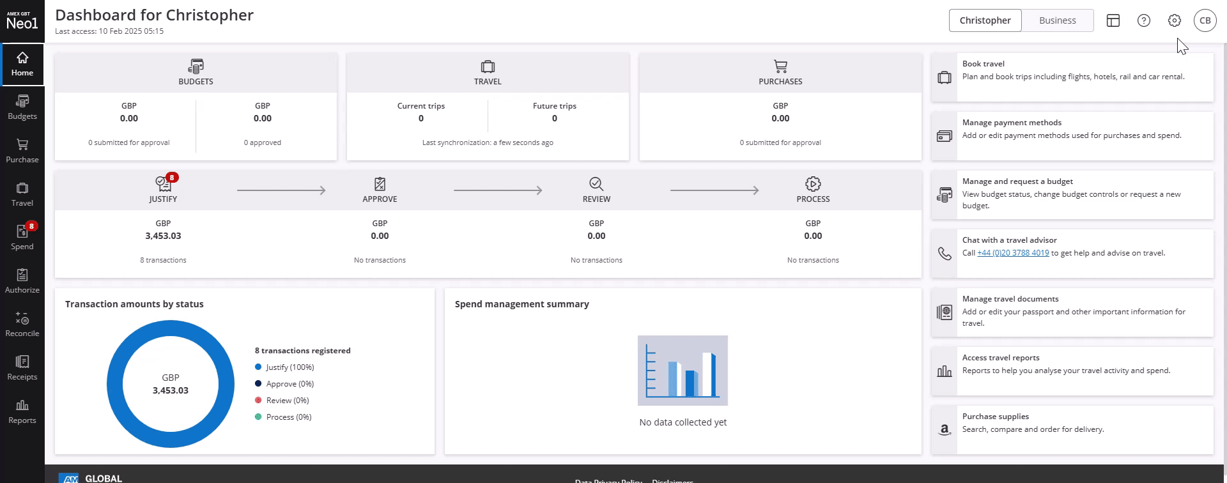Screen dimensions: 1227x483
Task: Click the Book travel suitcase icon
Action: (x=945, y=77)
